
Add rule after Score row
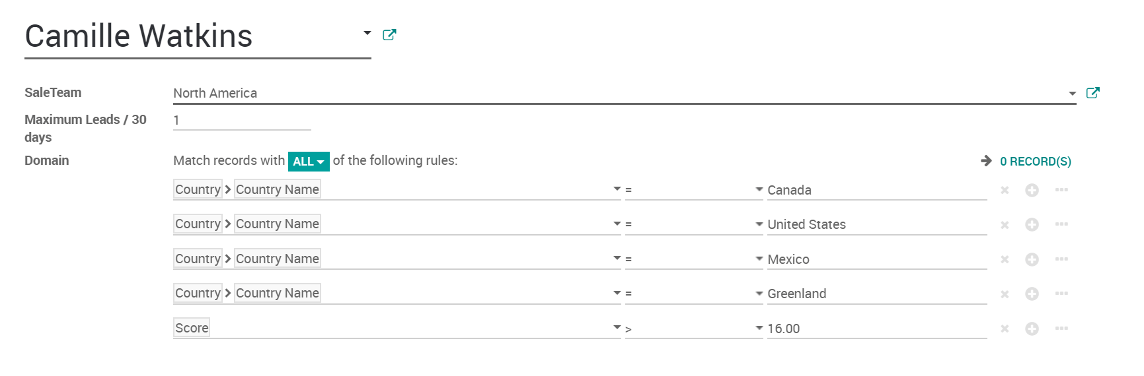click(x=1032, y=329)
